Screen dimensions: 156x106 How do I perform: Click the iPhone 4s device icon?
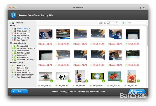click(13, 23)
